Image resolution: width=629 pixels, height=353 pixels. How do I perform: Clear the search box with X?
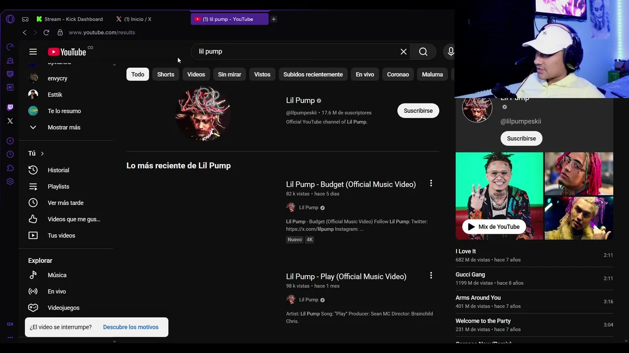click(403, 51)
